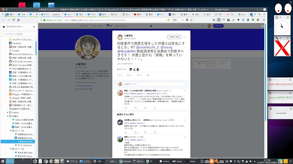Click the blue ツイート button in the header
The width and height of the screenshot is (293, 164).
pyautogui.click(x=218, y=26)
